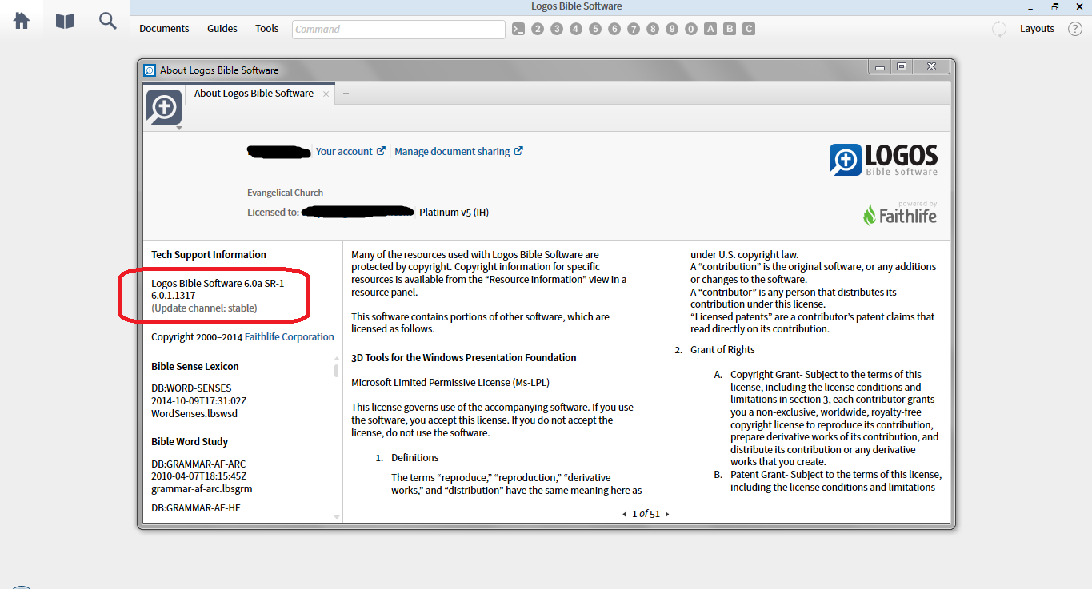Select the Platinum v5 (IH) license text

tap(454, 213)
